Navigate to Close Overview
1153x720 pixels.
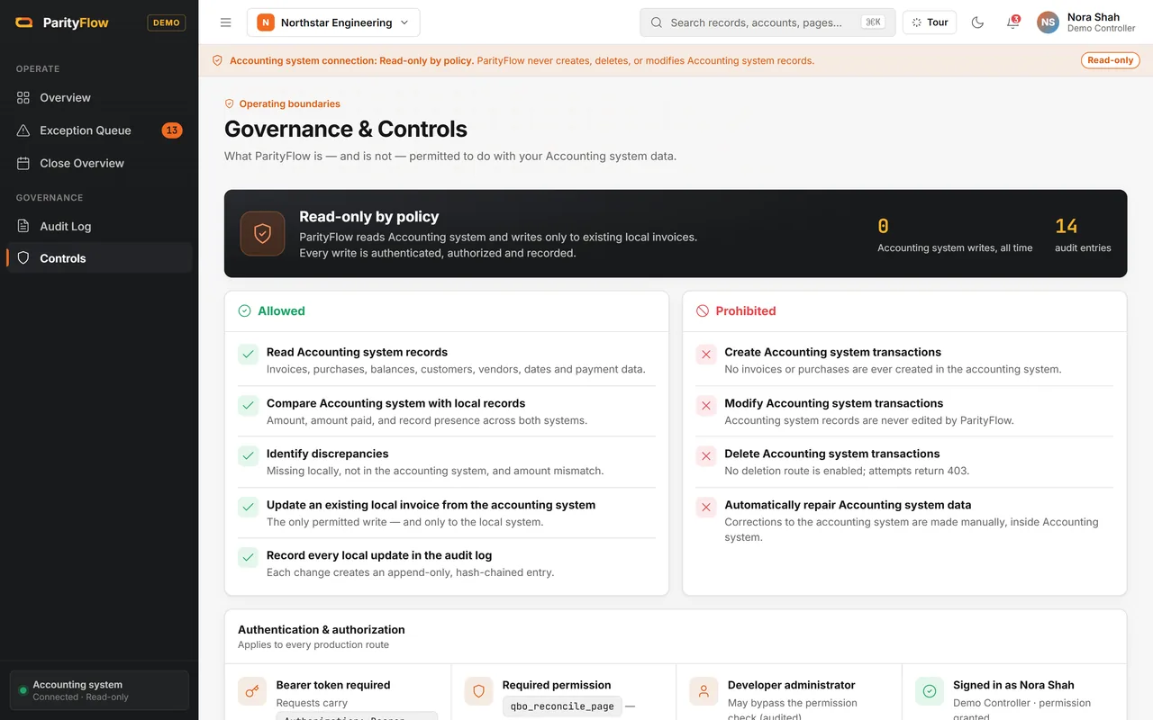click(x=99, y=163)
